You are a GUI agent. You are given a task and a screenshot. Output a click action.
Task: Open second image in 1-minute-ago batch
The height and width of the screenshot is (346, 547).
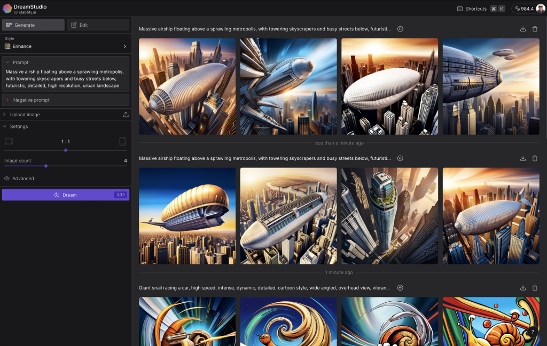click(288, 216)
